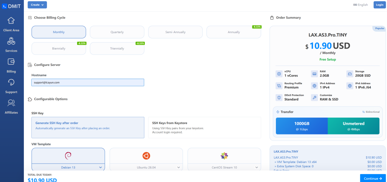Choose SSH Keys from Keystore option
387x182 pixels.
(x=204, y=127)
